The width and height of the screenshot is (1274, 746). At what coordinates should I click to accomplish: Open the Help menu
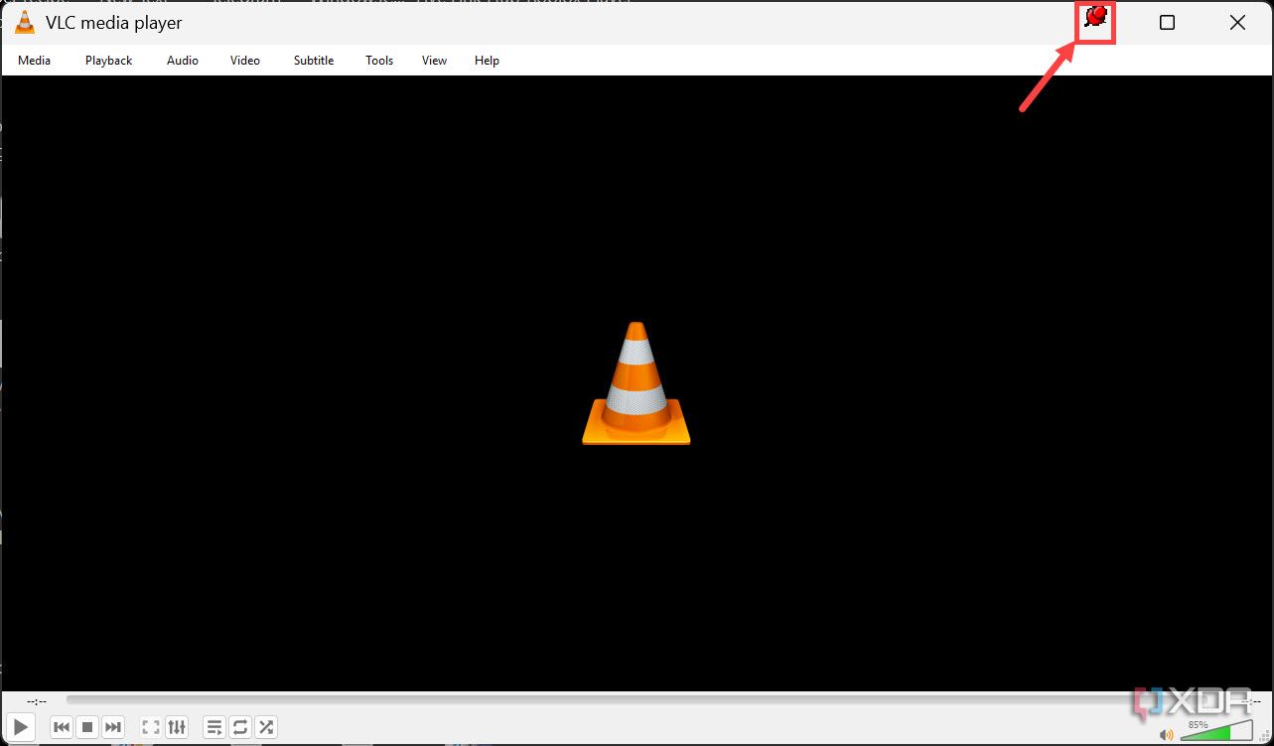click(x=487, y=61)
